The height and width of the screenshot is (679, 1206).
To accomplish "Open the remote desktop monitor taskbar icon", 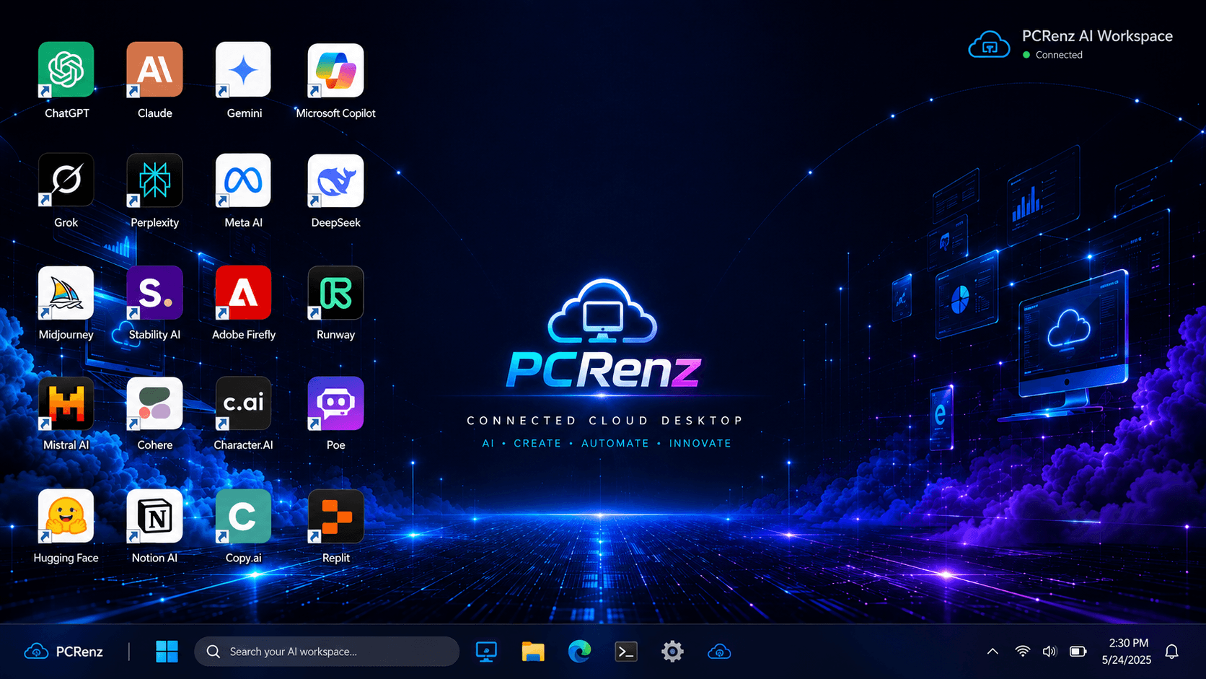I will coord(486,652).
